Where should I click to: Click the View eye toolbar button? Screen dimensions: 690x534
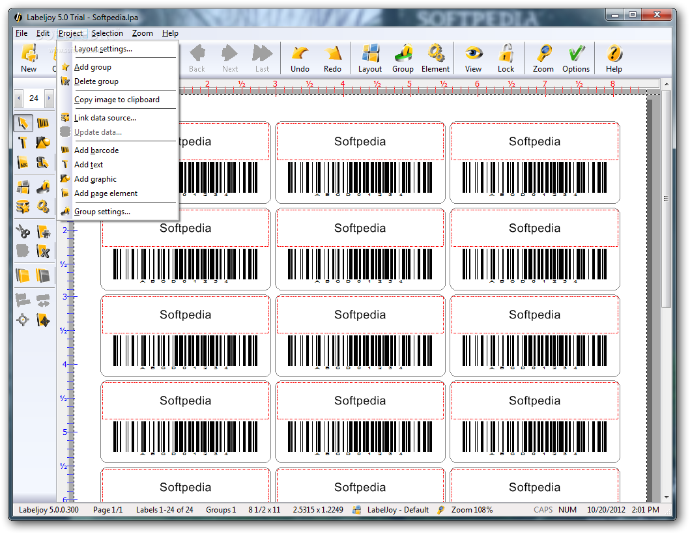click(x=474, y=58)
